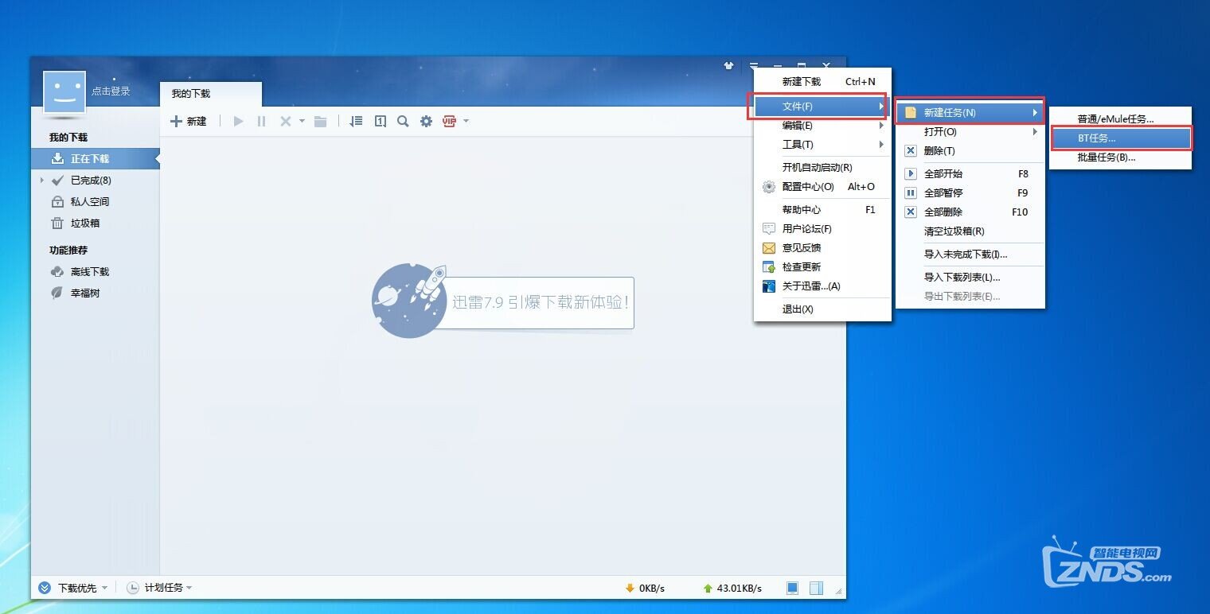Viewport: 1210px width, 614px height.
Task: Open the 打开(O) submenu
Action: pos(970,132)
